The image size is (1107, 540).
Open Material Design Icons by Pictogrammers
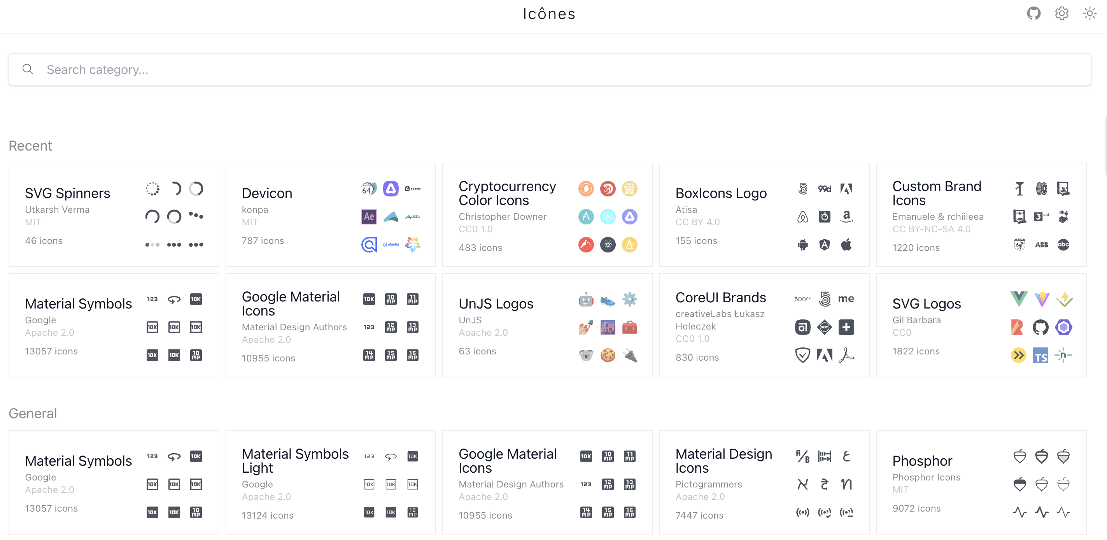pyautogui.click(x=723, y=461)
